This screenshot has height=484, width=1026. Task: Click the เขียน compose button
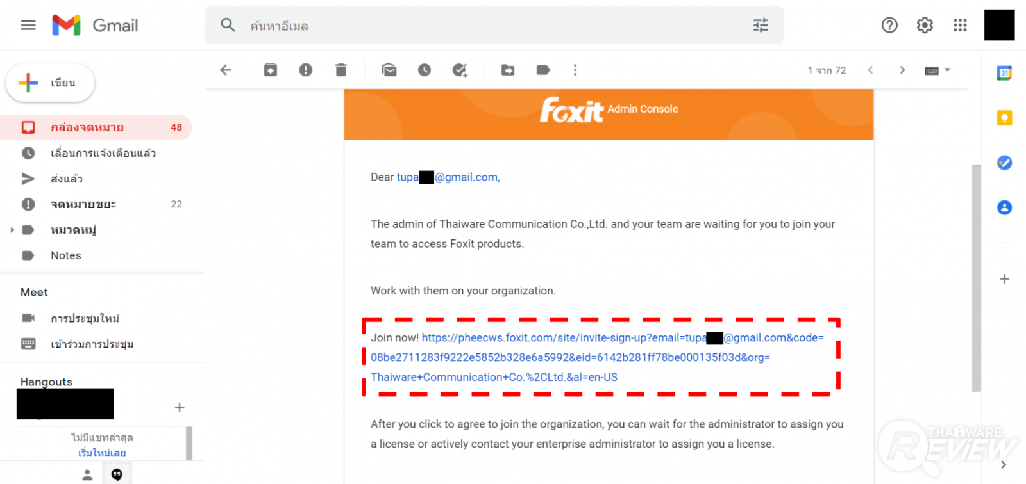51,83
